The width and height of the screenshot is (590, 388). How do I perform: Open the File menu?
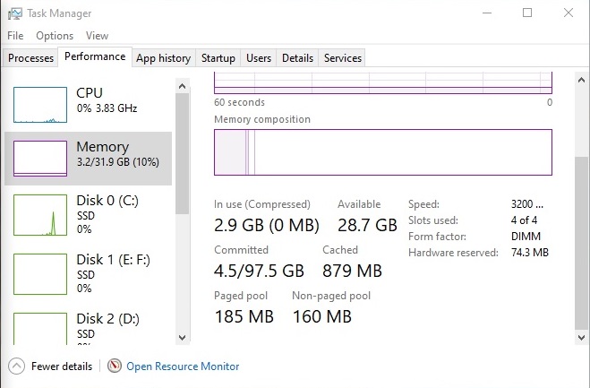pos(15,36)
